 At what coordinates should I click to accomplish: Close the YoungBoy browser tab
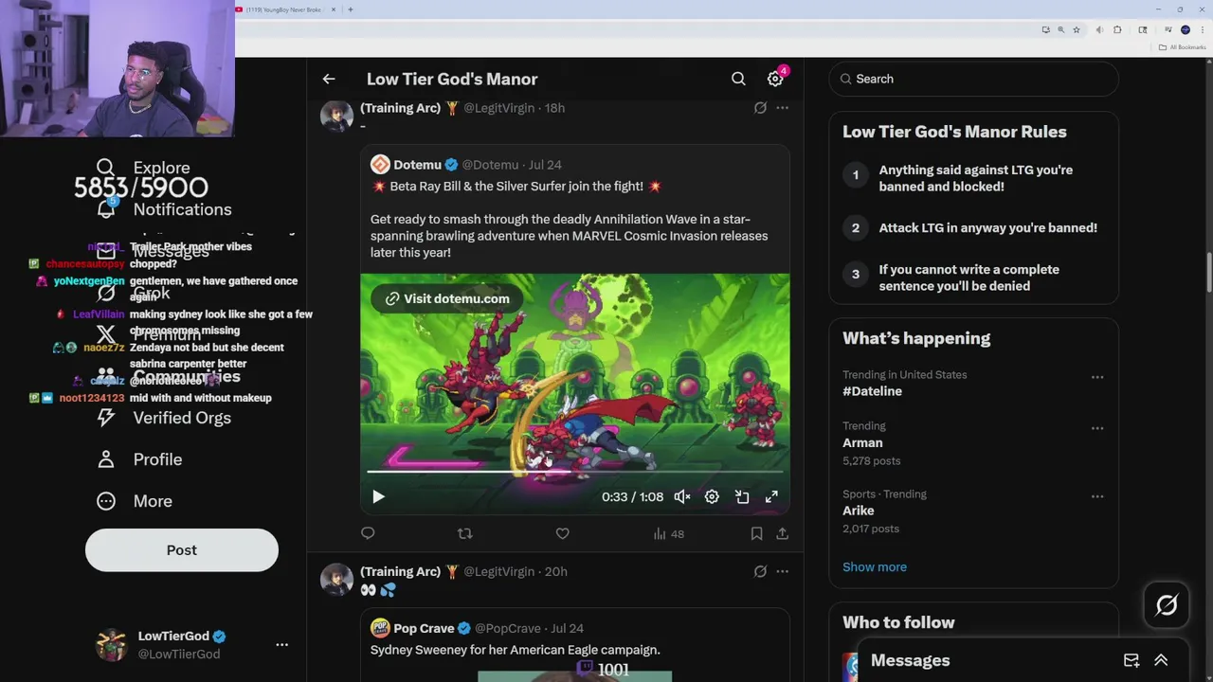tap(334, 9)
